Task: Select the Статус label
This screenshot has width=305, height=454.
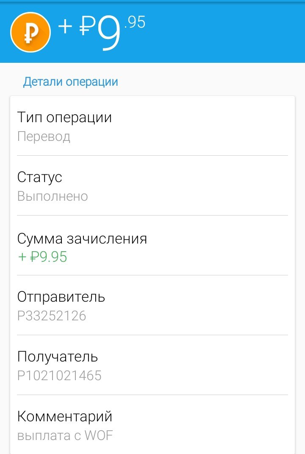Action: point(39,177)
